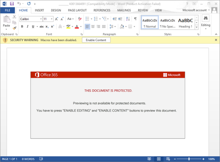The height and width of the screenshot is (162, 220).
Task: Click the Undo arrow icon
Action: click(x=19, y=3)
